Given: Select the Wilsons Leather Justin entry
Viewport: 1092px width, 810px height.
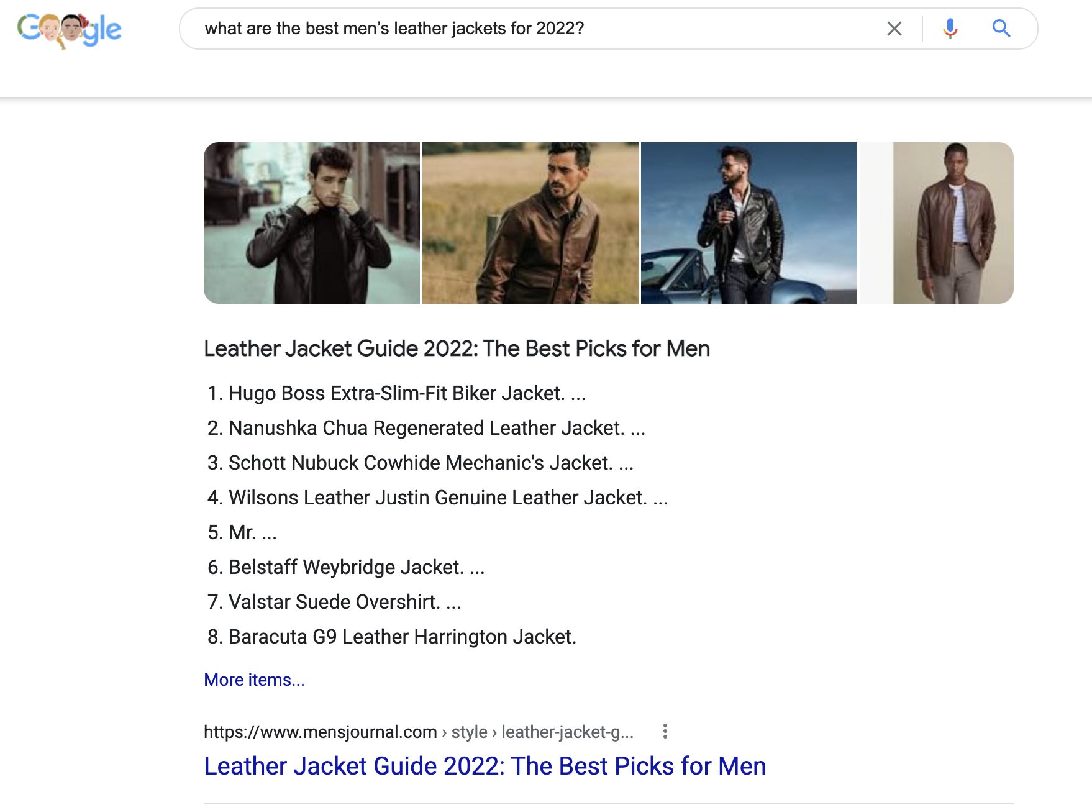Looking at the screenshot, I should point(437,498).
